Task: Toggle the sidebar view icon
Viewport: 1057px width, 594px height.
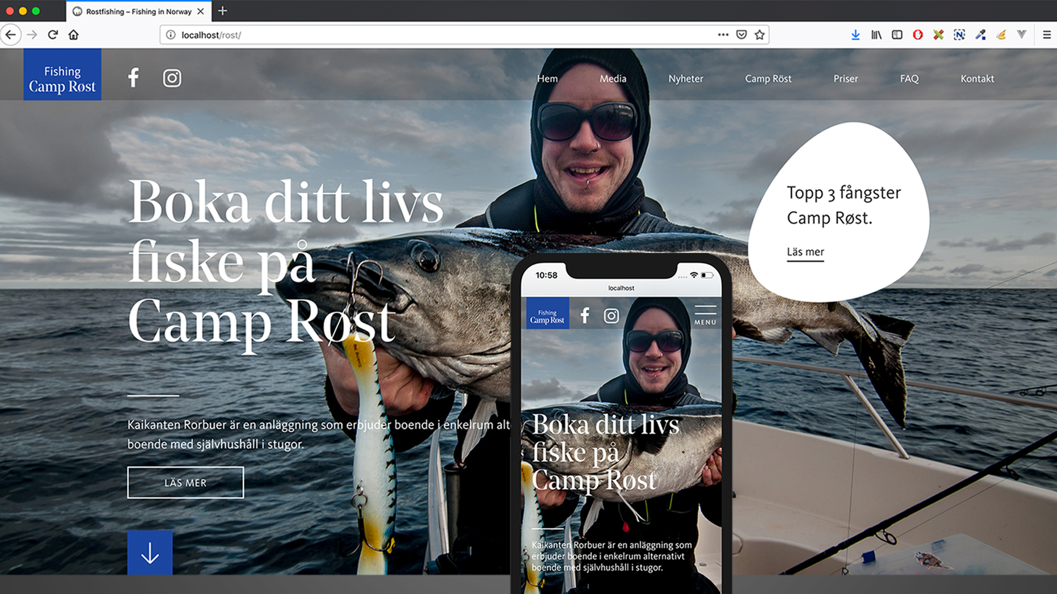Action: [x=897, y=35]
